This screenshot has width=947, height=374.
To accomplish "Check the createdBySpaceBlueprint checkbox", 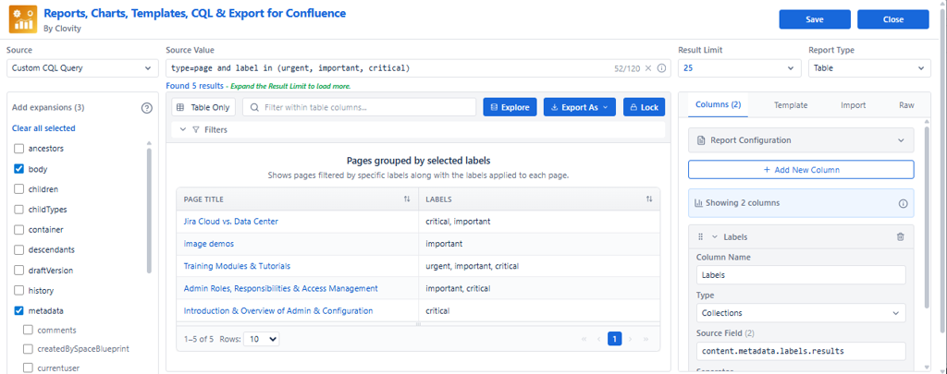I will click(28, 349).
